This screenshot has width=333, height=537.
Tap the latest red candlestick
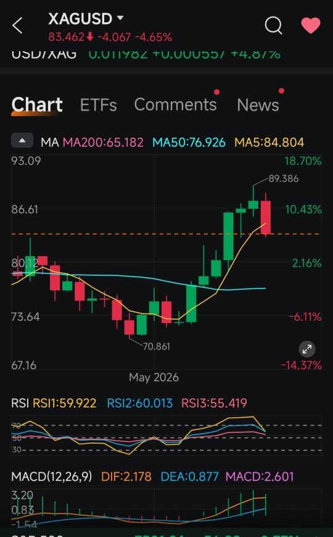[x=266, y=217]
